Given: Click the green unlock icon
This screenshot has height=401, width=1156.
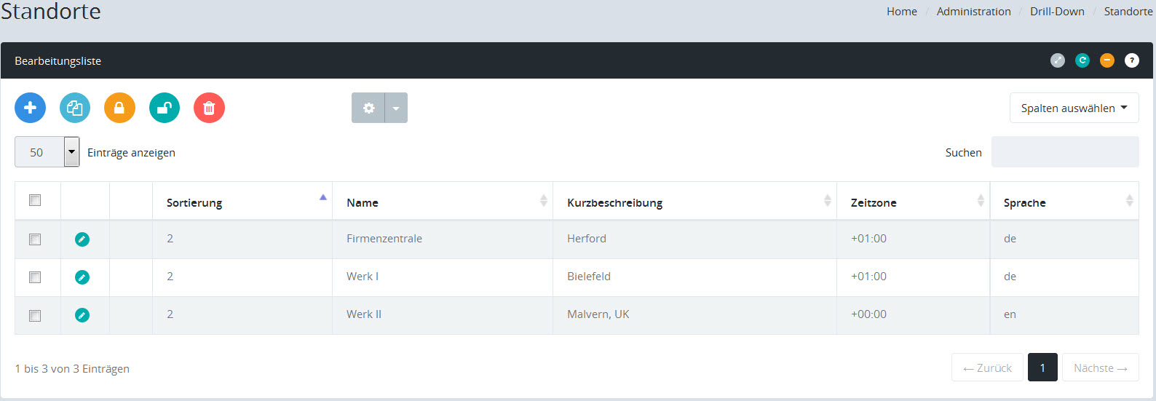Looking at the screenshot, I should [x=165, y=108].
